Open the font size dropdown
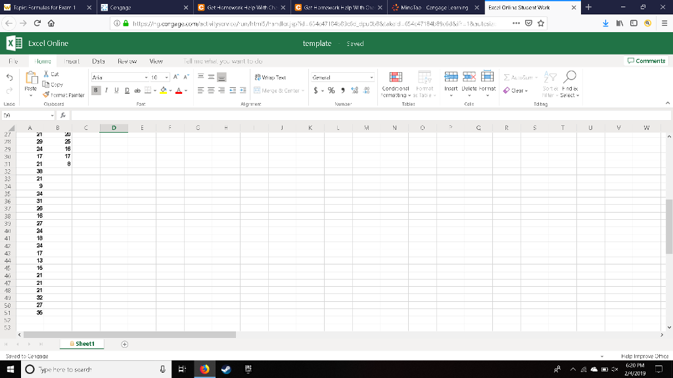Screen dimensions: 673x378 [x=166, y=77]
